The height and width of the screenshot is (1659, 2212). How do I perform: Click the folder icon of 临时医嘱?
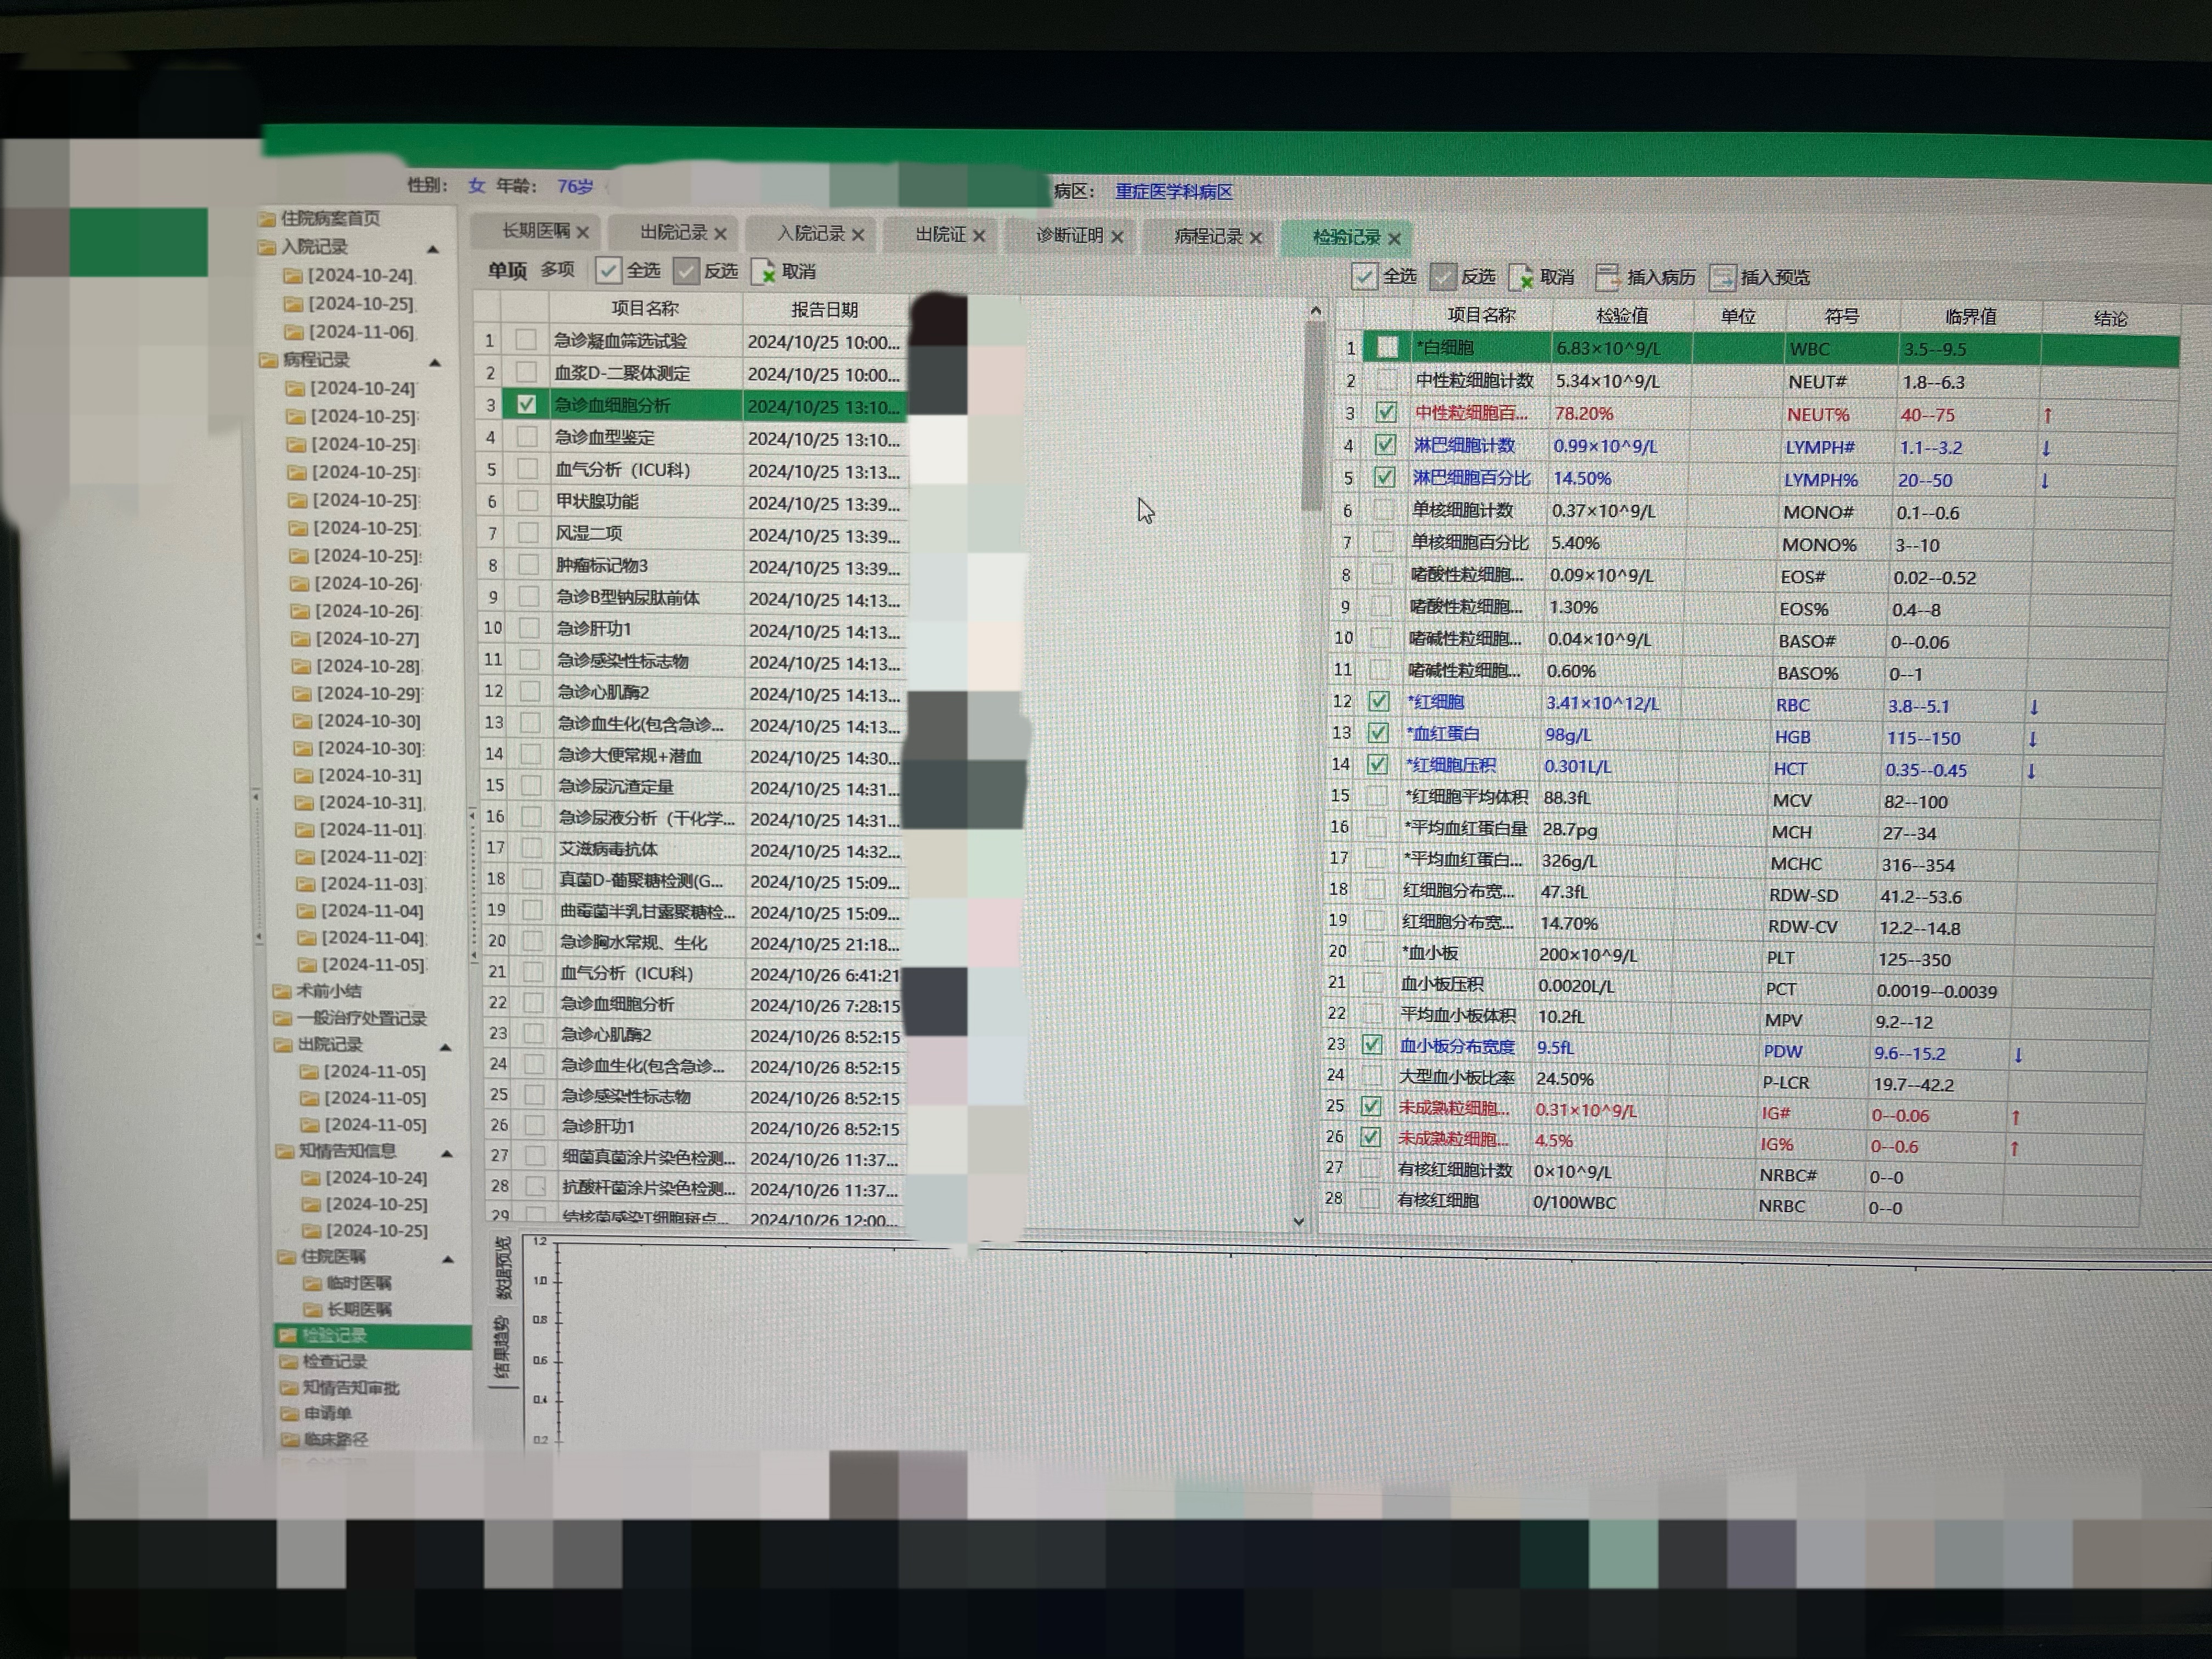point(312,1283)
